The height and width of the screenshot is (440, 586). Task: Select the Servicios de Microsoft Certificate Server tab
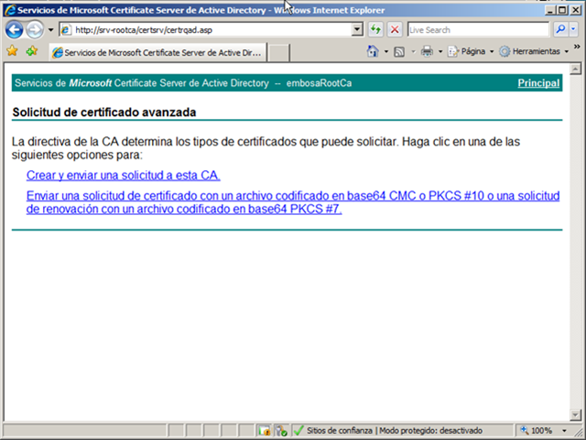(x=156, y=51)
